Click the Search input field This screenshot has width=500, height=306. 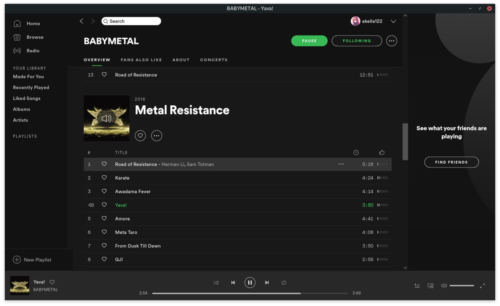(131, 21)
